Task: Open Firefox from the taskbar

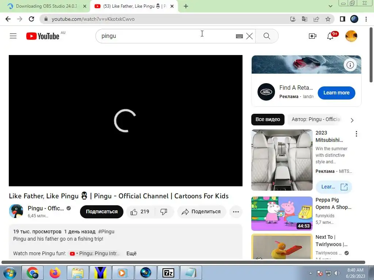Action: pos(55,273)
